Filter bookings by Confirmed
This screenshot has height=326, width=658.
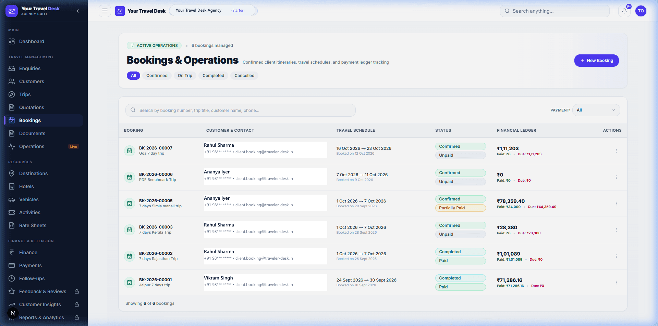click(157, 76)
